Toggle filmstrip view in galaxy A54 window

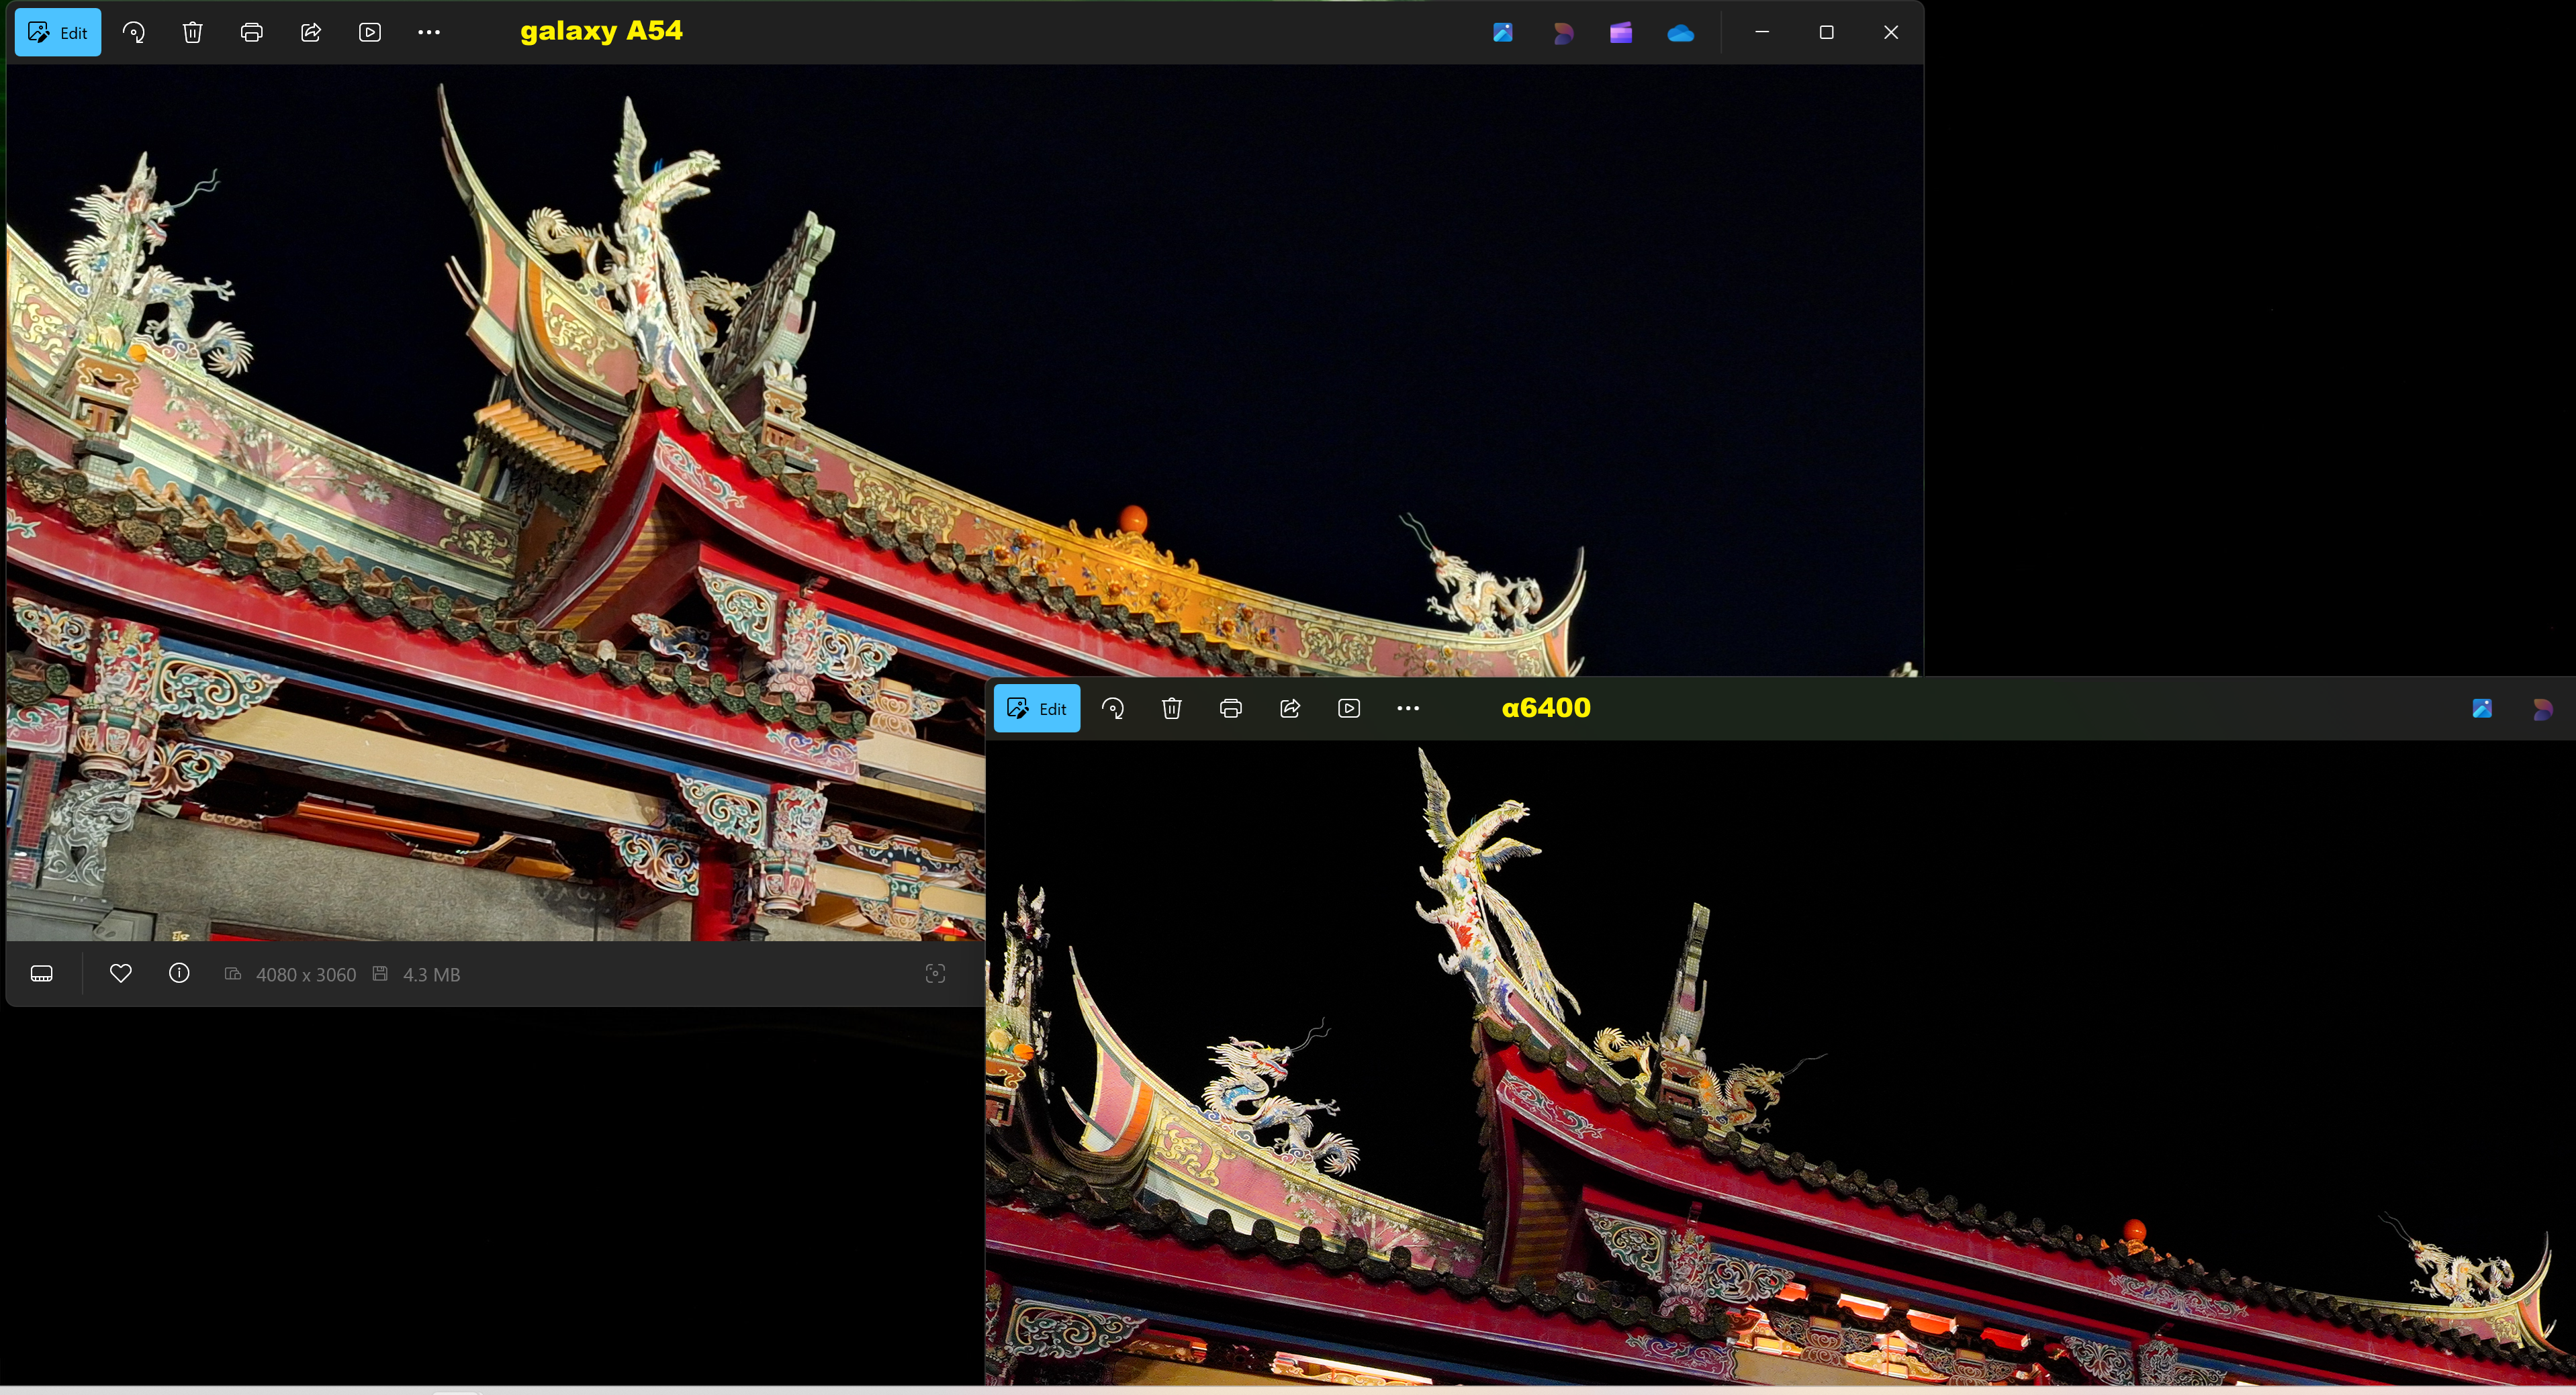pos(42,974)
